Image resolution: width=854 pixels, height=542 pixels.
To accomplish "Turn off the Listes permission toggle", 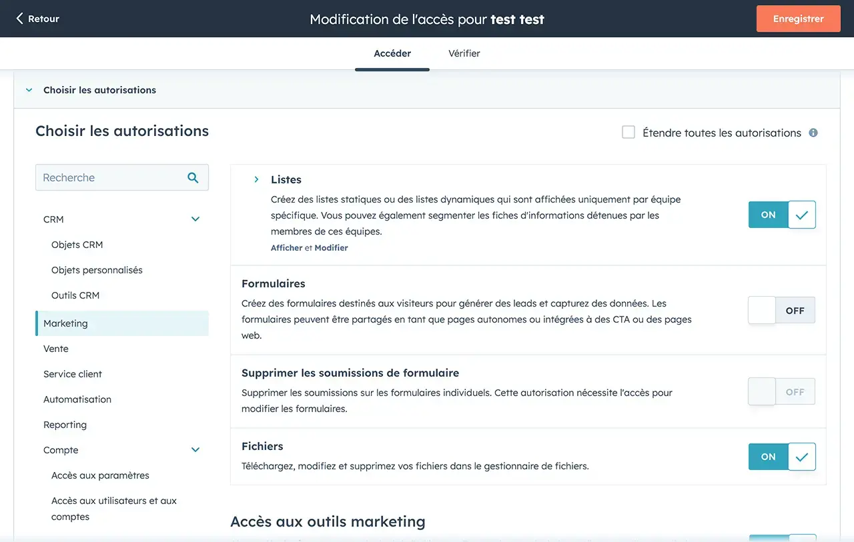I will pos(781,215).
